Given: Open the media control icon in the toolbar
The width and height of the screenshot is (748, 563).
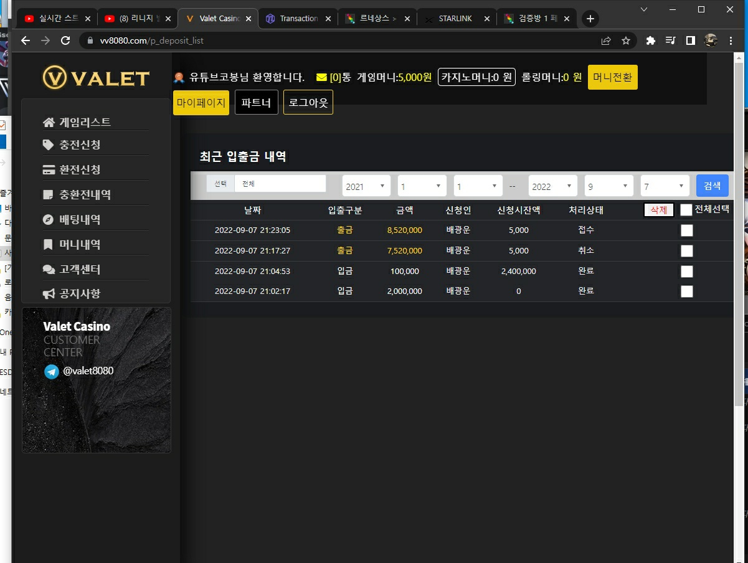Looking at the screenshot, I should pos(671,40).
